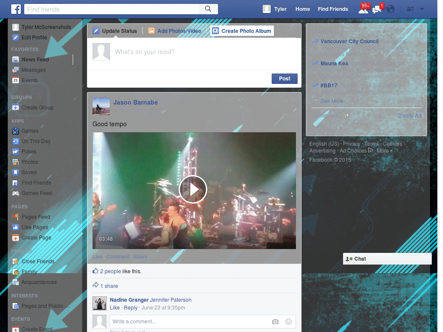Open Tyler McScreenshots profile link
The image size is (443, 332).
pos(46,27)
